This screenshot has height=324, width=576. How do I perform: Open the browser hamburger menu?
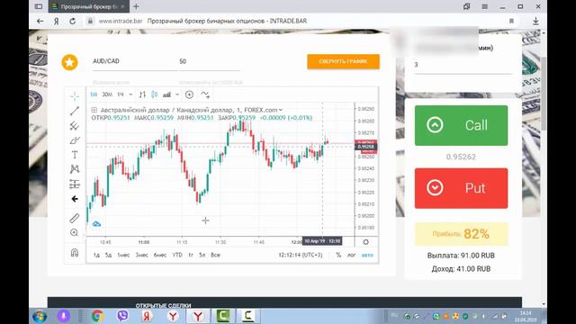coord(485,6)
